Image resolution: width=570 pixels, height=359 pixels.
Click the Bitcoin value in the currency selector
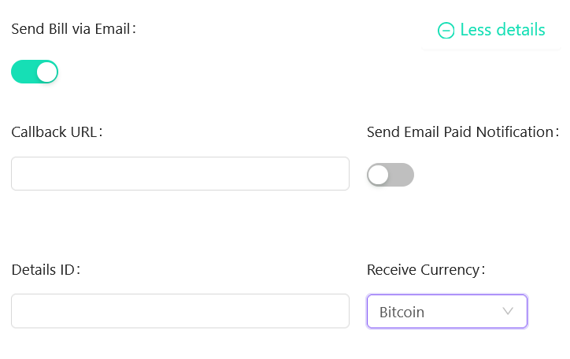tap(402, 312)
